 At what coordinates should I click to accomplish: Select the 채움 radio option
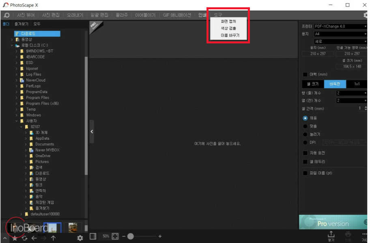(305, 118)
